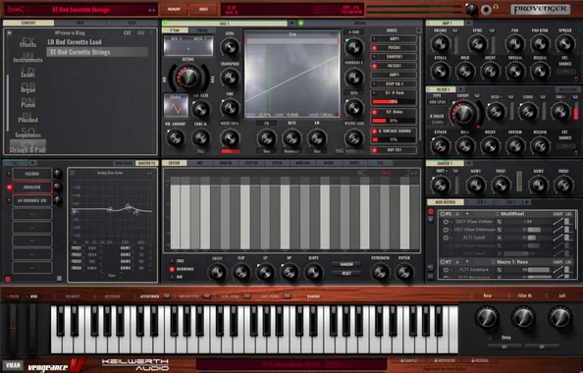
Task: Click the FM knob under waveform display
Action: (266, 138)
